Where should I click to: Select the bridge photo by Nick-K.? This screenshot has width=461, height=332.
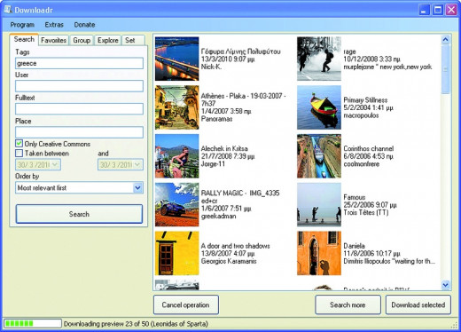[x=177, y=59]
